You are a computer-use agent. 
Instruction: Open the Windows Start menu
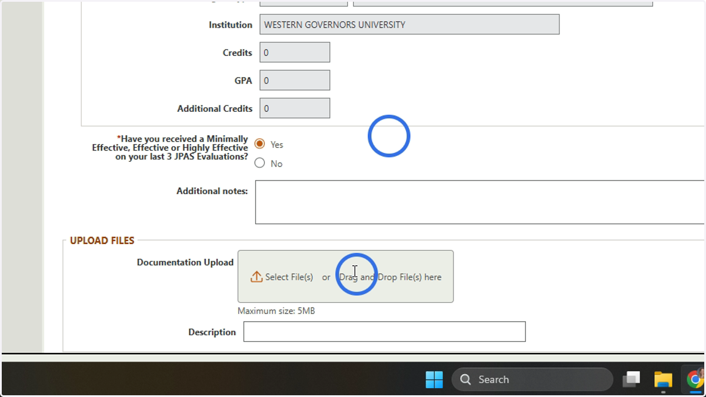[x=434, y=379]
